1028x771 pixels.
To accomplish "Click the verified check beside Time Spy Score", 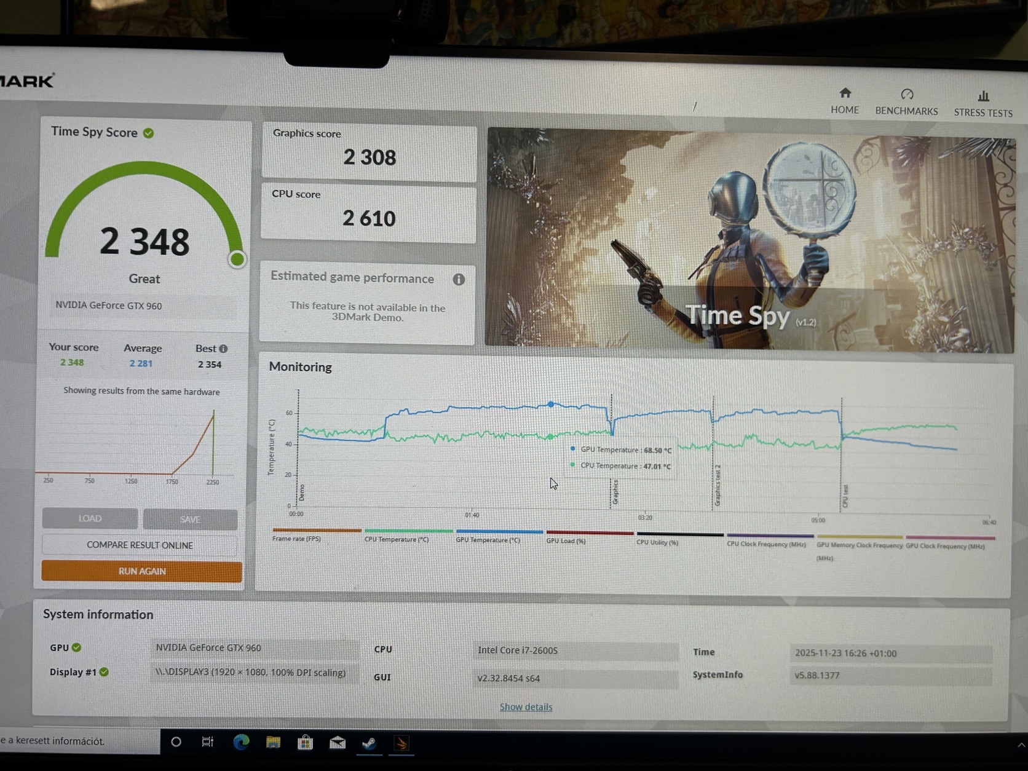I will click(x=149, y=133).
